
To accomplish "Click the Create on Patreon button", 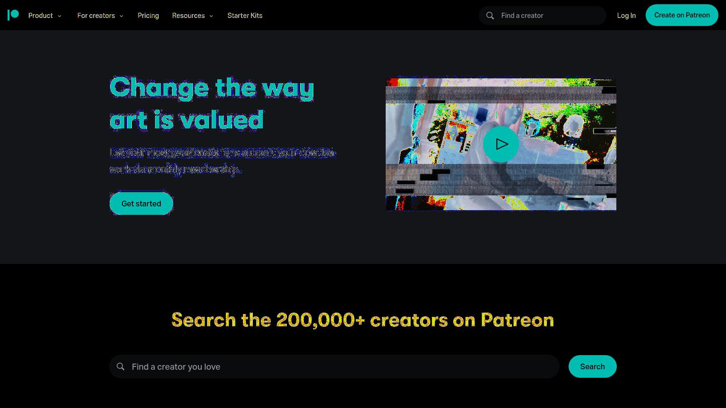I will click(682, 15).
